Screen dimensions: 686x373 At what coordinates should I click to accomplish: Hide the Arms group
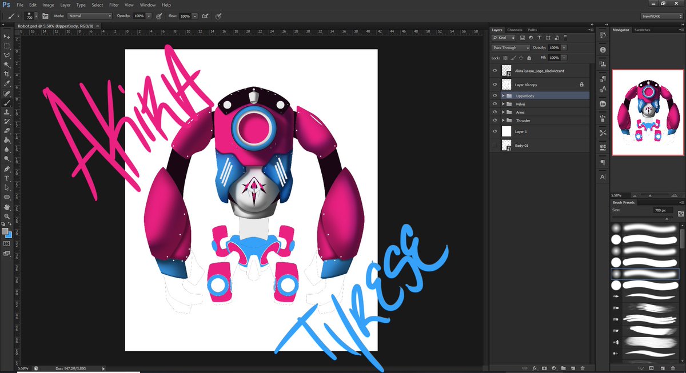pos(495,112)
